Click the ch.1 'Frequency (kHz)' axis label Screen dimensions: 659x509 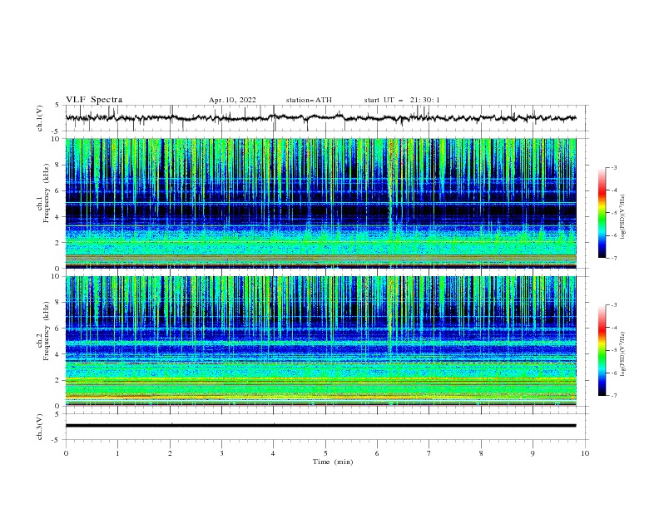47,193
